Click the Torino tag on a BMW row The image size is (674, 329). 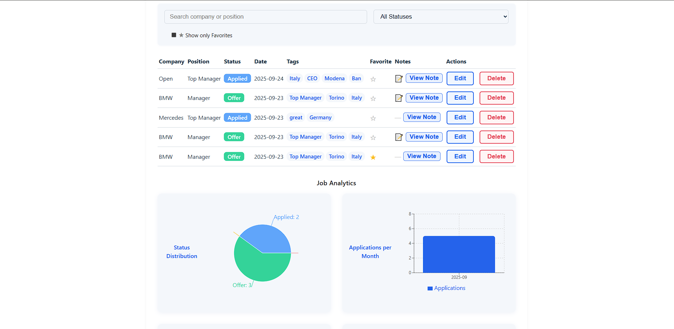tap(336, 97)
